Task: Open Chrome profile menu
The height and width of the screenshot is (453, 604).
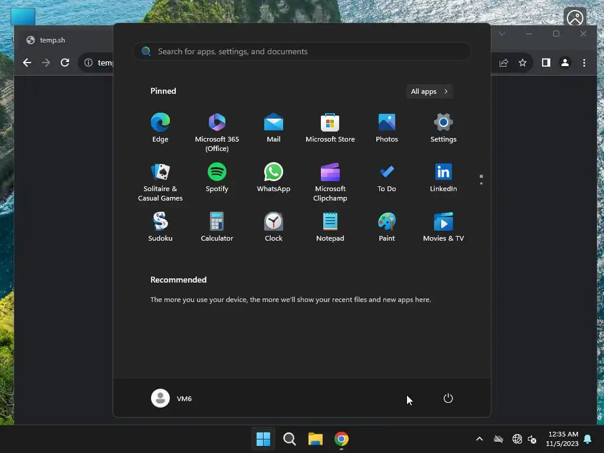Action: click(565, 63)
